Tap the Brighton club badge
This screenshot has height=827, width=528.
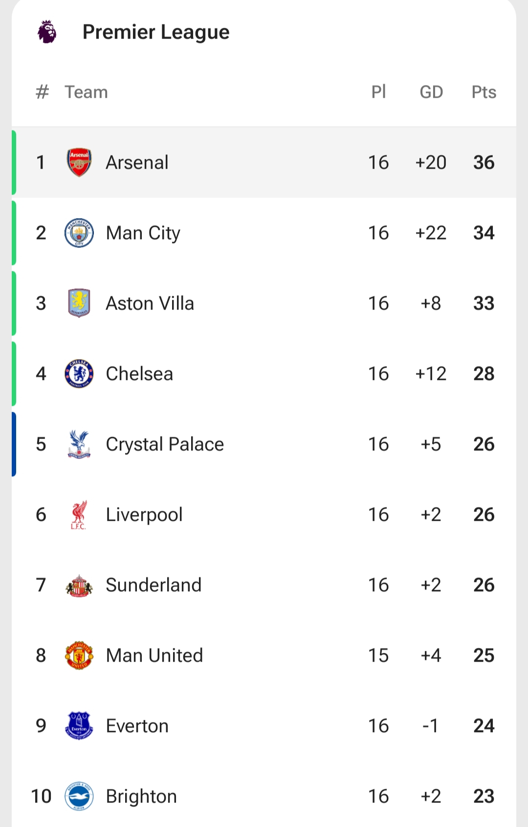tap(79, 796)
